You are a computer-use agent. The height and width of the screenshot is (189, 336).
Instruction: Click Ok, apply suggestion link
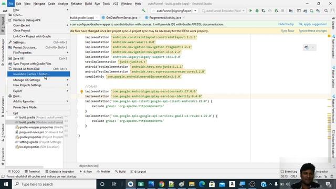(x=313, y=24)
